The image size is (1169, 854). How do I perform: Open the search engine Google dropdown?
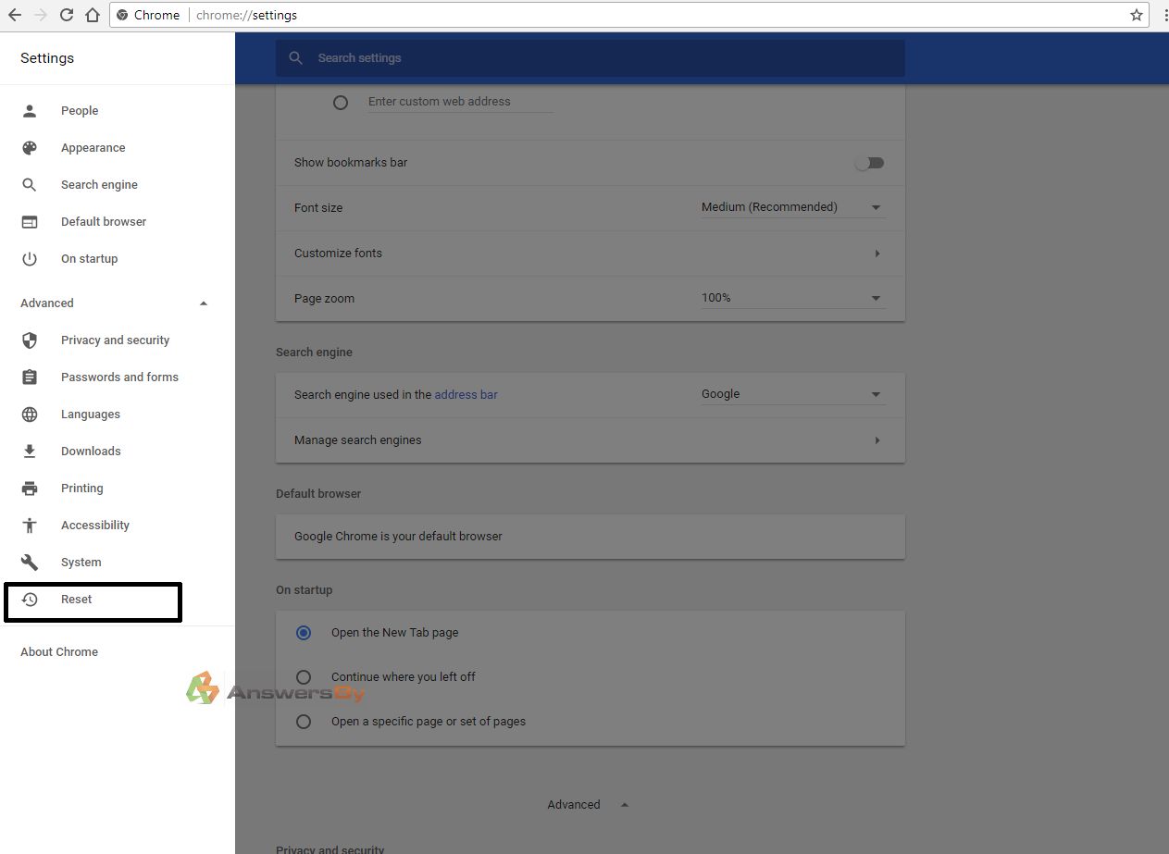pyautogui.click(x=793, y=394)
